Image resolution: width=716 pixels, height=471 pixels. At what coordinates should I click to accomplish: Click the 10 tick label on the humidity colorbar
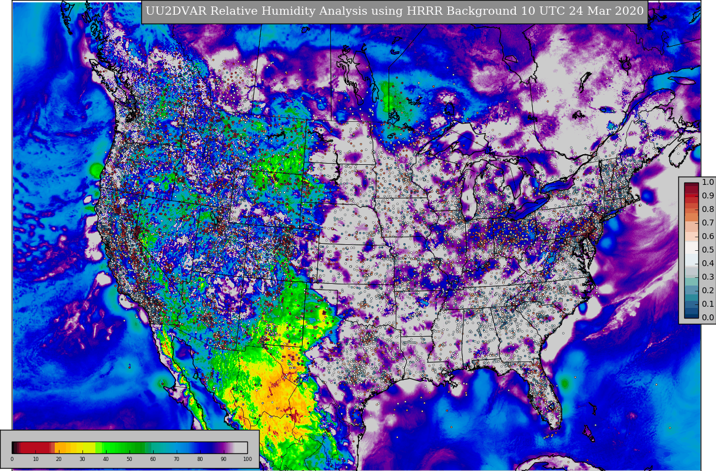tap(35, 459)
